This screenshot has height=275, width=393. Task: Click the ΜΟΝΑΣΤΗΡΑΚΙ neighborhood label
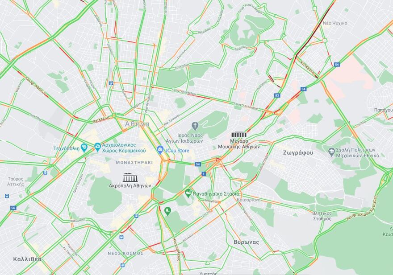pos(134,162)
